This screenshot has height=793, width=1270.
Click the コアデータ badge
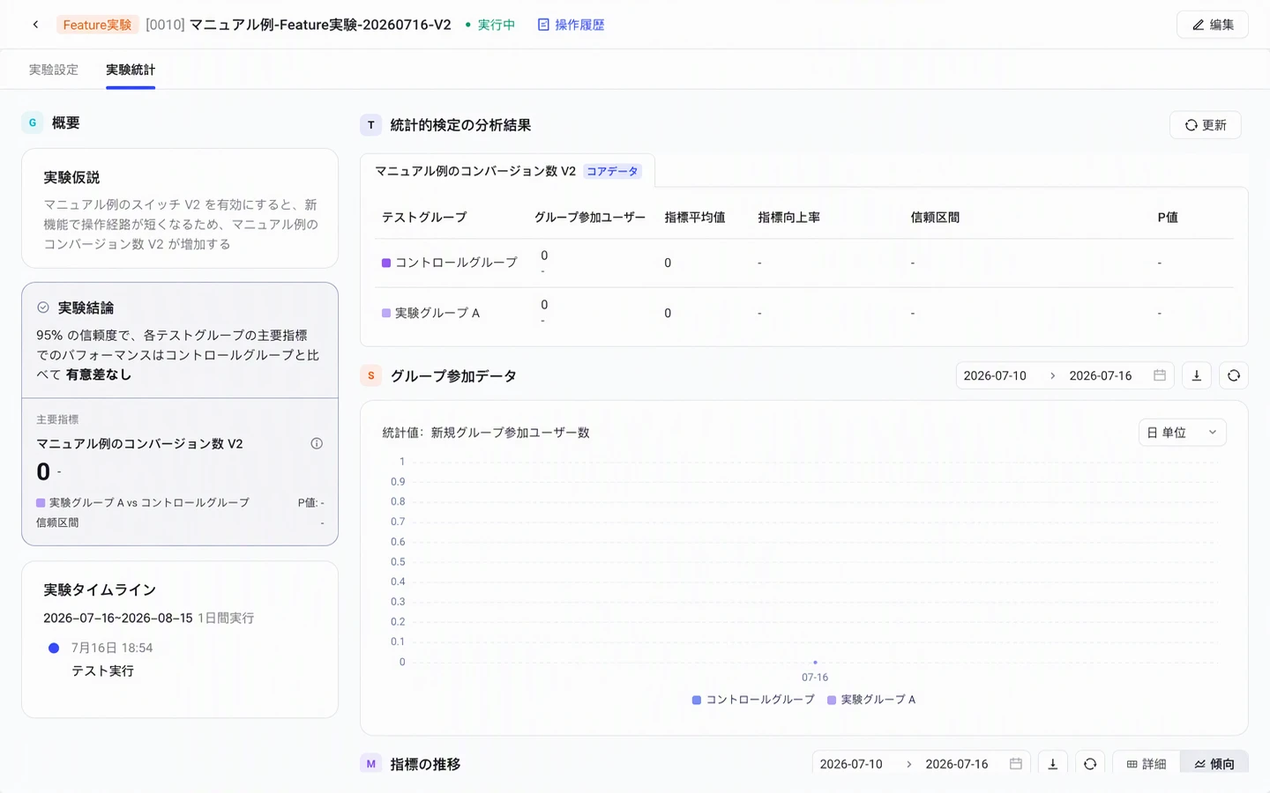pos(612,171)
